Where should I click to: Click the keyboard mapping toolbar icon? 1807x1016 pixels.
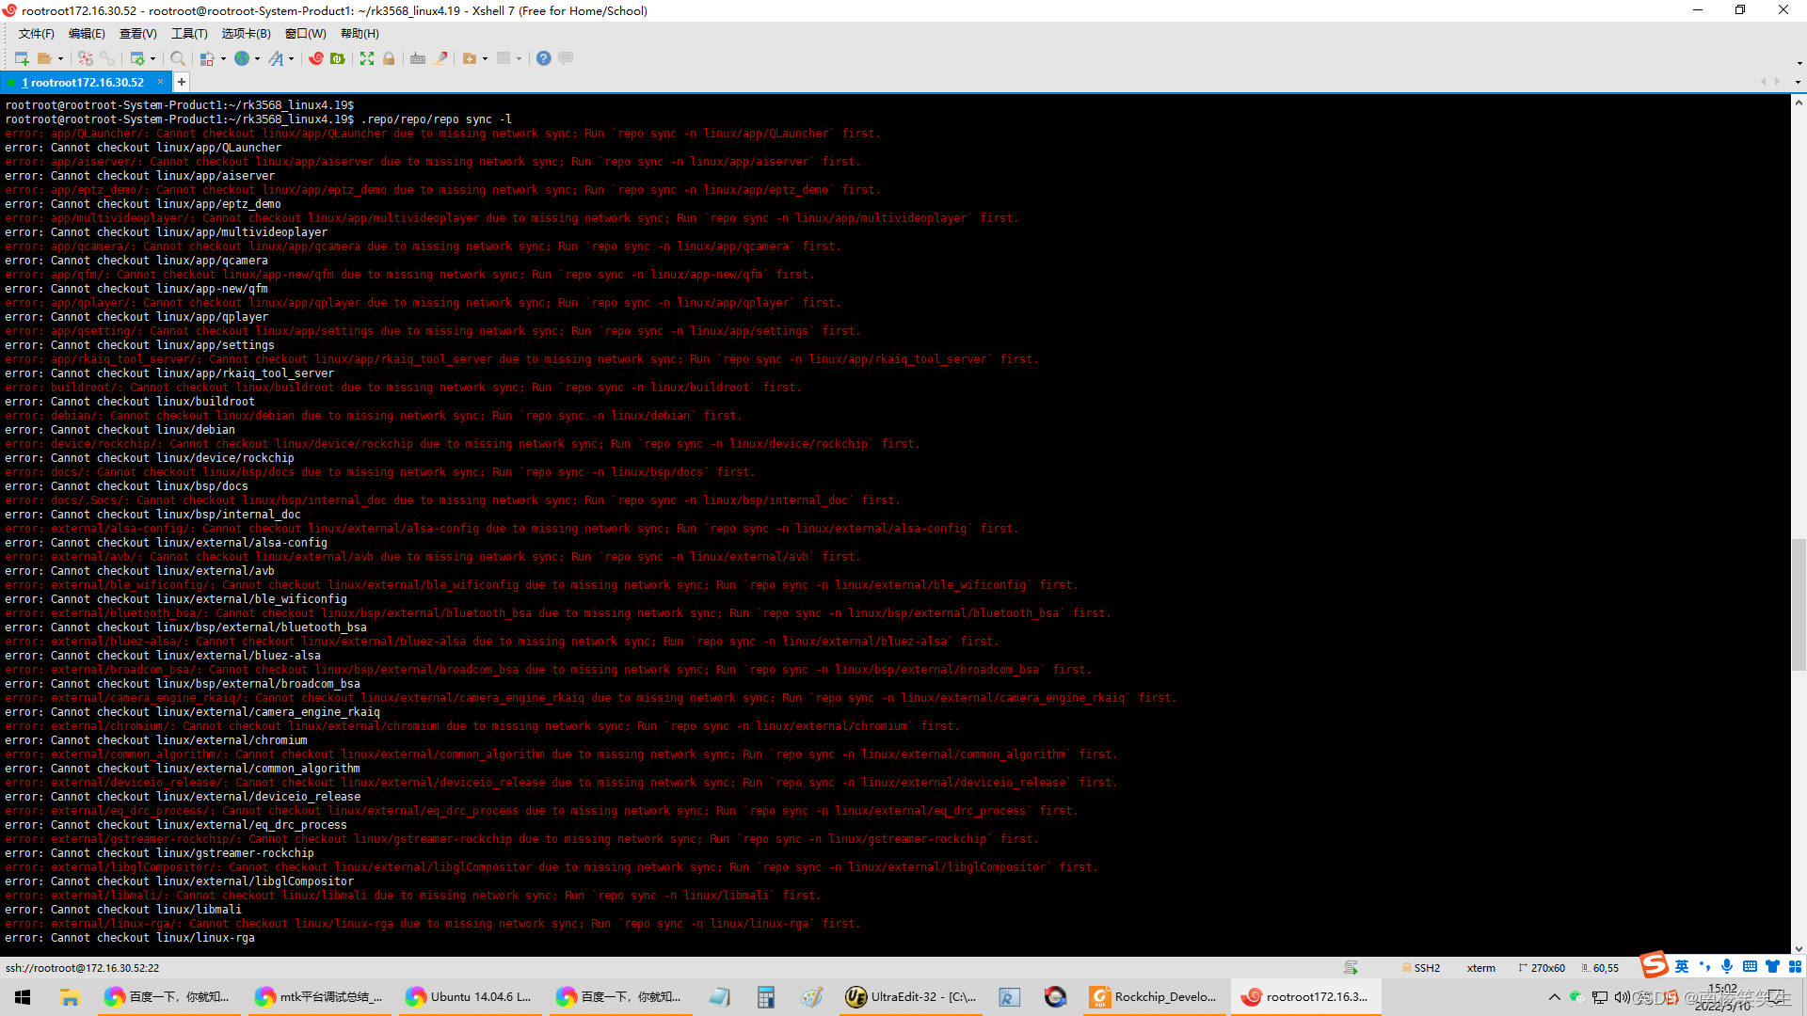click(x=418, y=58)
